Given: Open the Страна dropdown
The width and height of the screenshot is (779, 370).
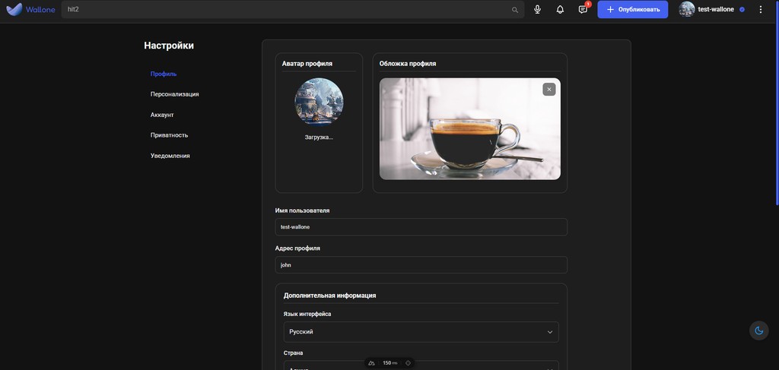Looking at the screenshot, I should [x=421, y=365].
